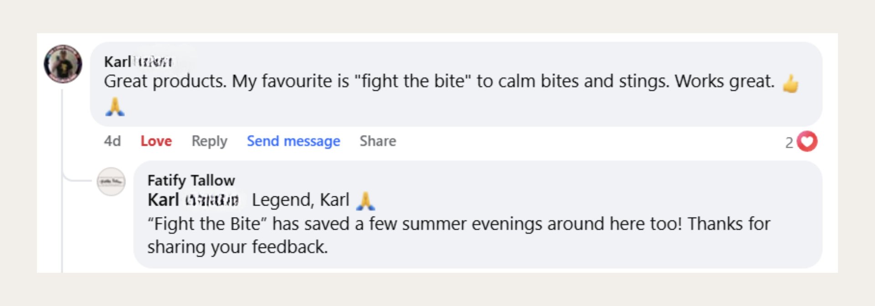Click the Send message link

coord(293,141)
